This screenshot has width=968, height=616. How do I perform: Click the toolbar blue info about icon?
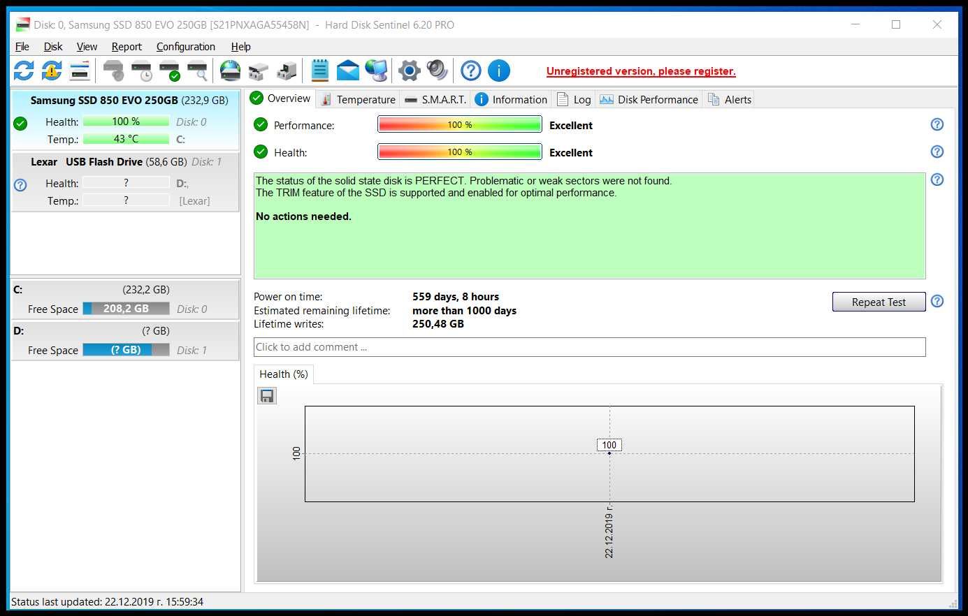pyautogui.click(x=499, y=71)
